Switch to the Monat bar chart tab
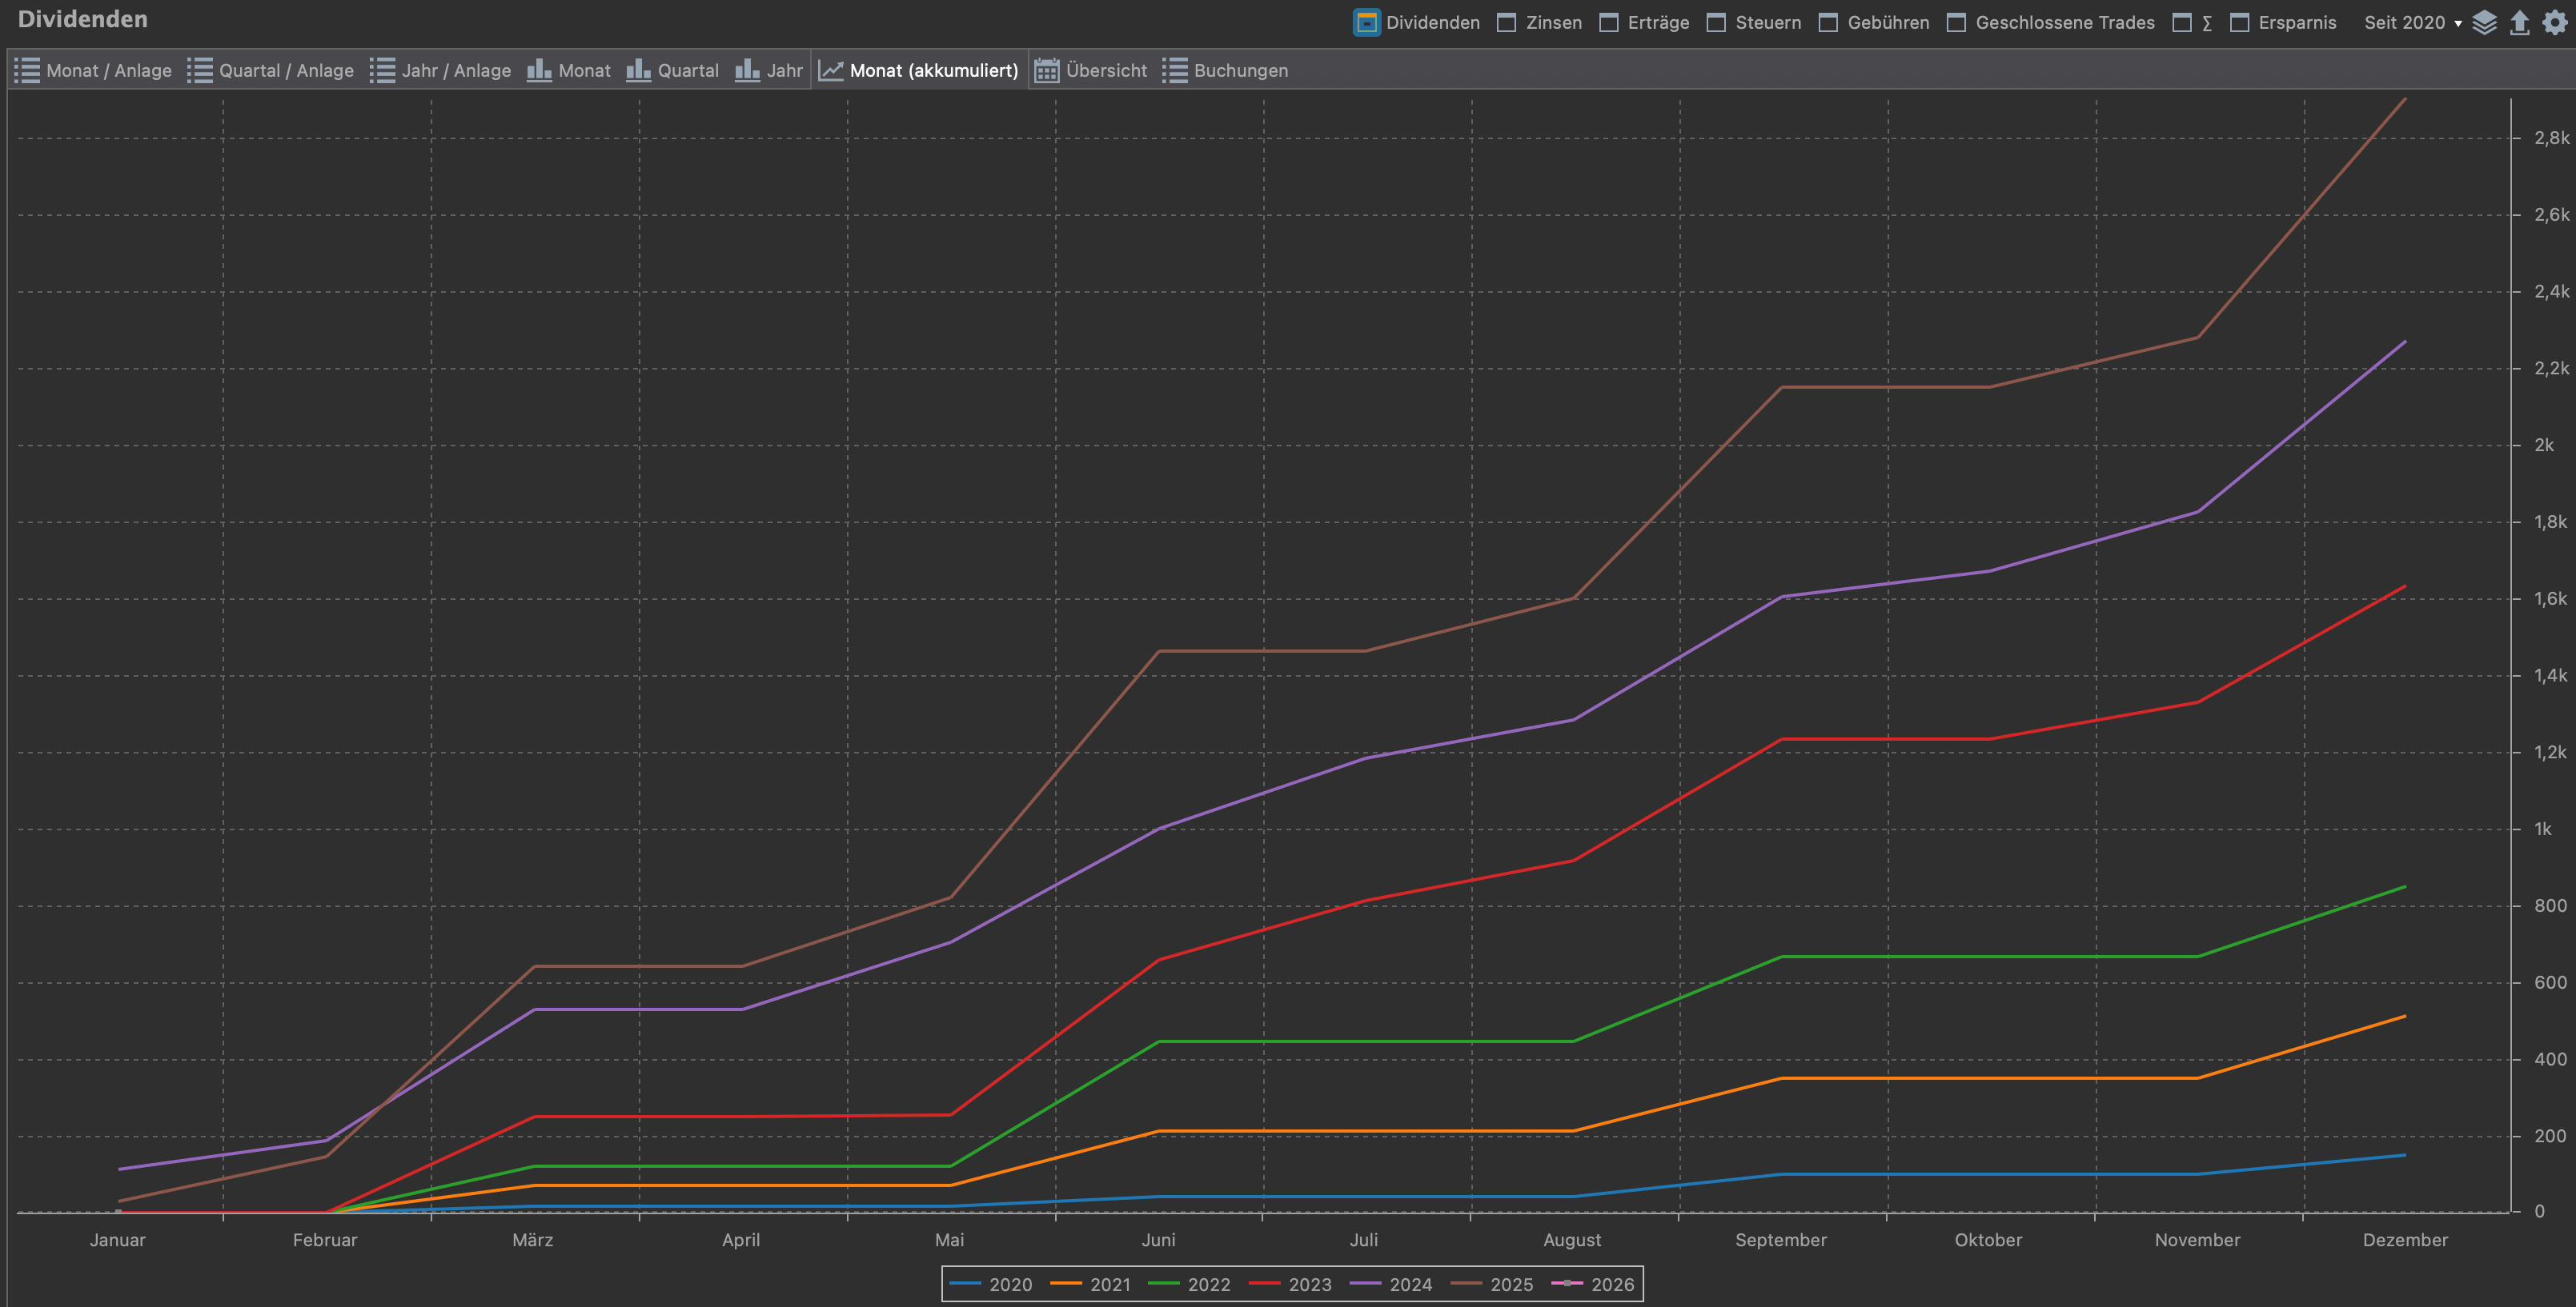This screenshot has height=1307, width=2576. pos(569,70)
